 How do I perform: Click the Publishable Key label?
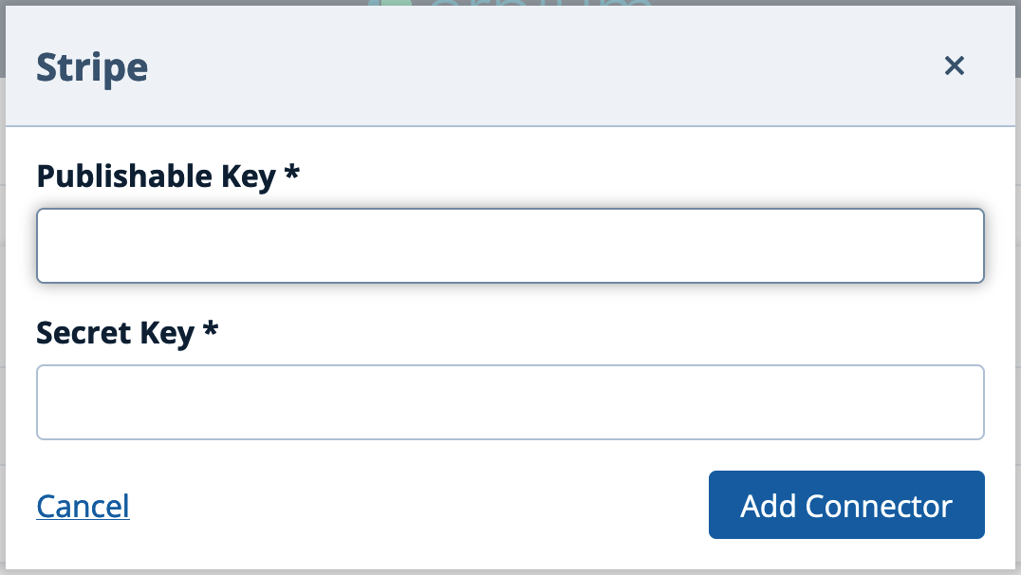pyautogui.click(x=156, y=176)
